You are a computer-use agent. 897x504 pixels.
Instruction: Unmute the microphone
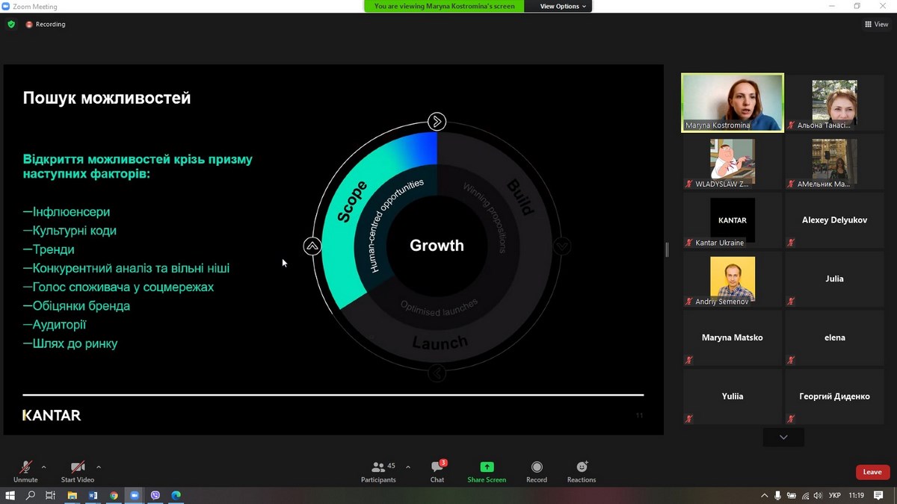coord(25,471)
